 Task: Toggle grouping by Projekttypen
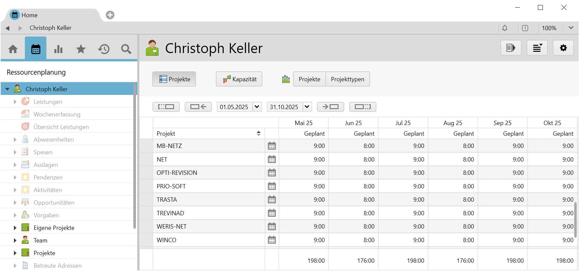pyautogui.click(x=347, y=79)
